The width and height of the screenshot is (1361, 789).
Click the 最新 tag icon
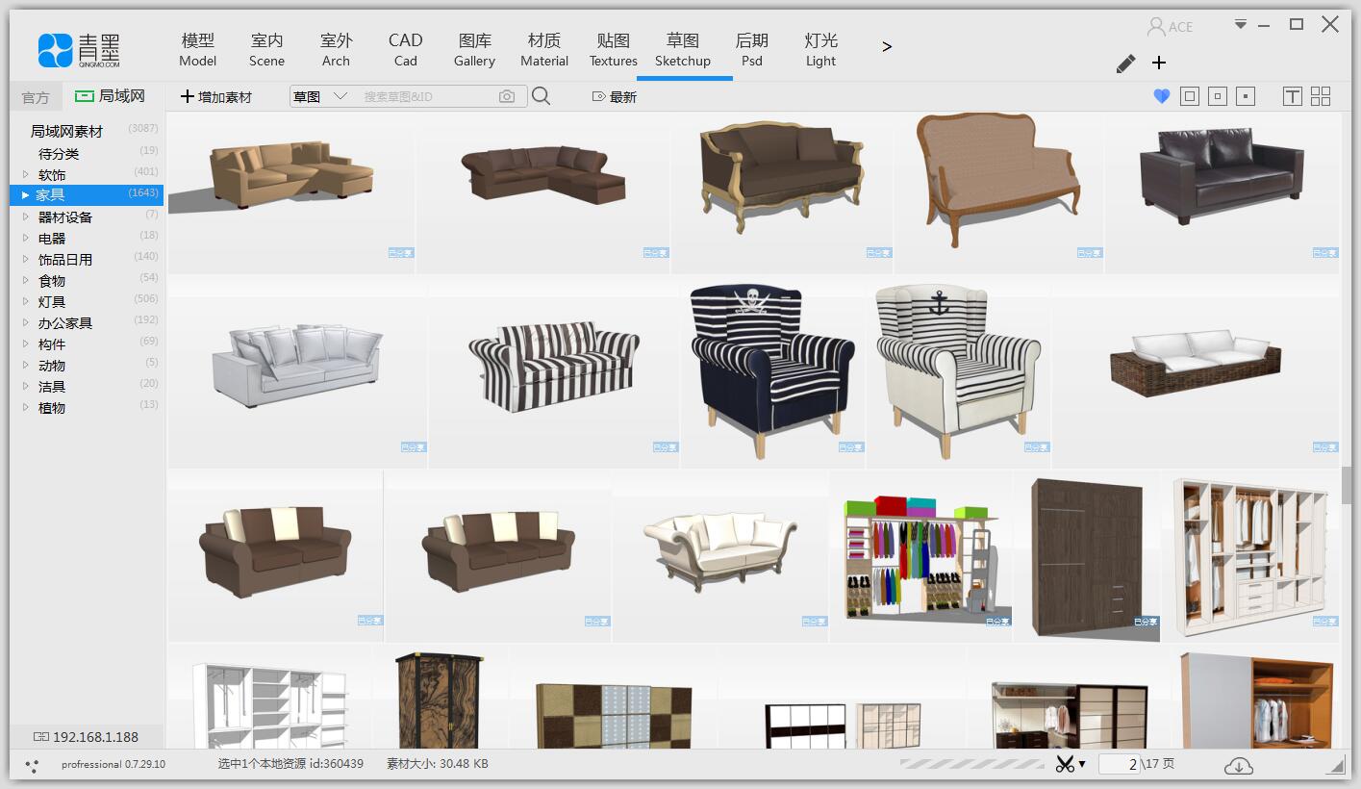(x=598, y=97)
